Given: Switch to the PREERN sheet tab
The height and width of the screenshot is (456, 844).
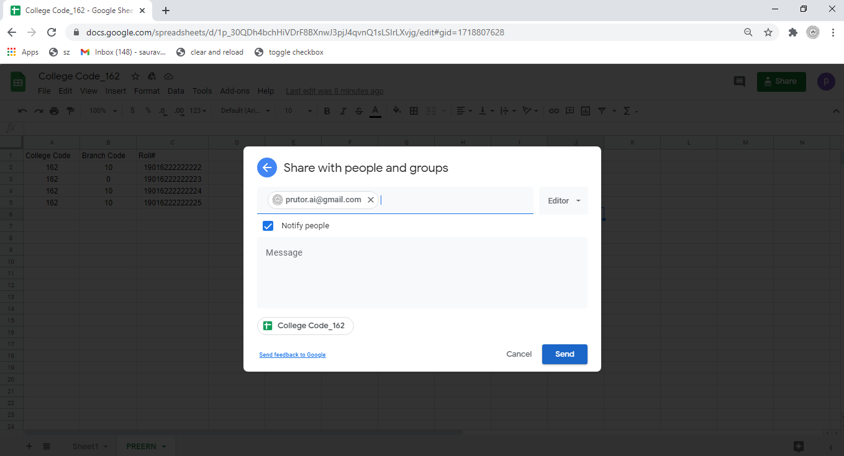Looking at the screenshot, I should 142,446.
